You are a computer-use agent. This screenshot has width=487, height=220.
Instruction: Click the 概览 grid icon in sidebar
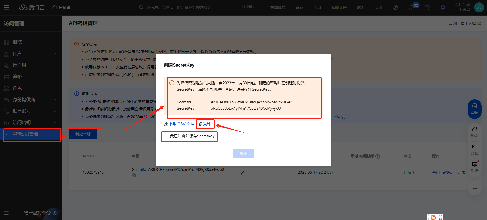(x=6, y=43)
